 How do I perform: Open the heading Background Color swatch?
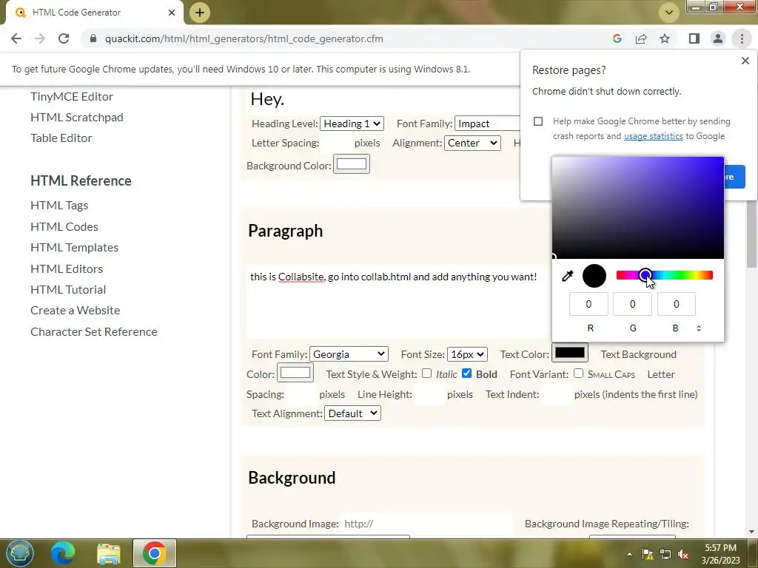pos(352,164)
